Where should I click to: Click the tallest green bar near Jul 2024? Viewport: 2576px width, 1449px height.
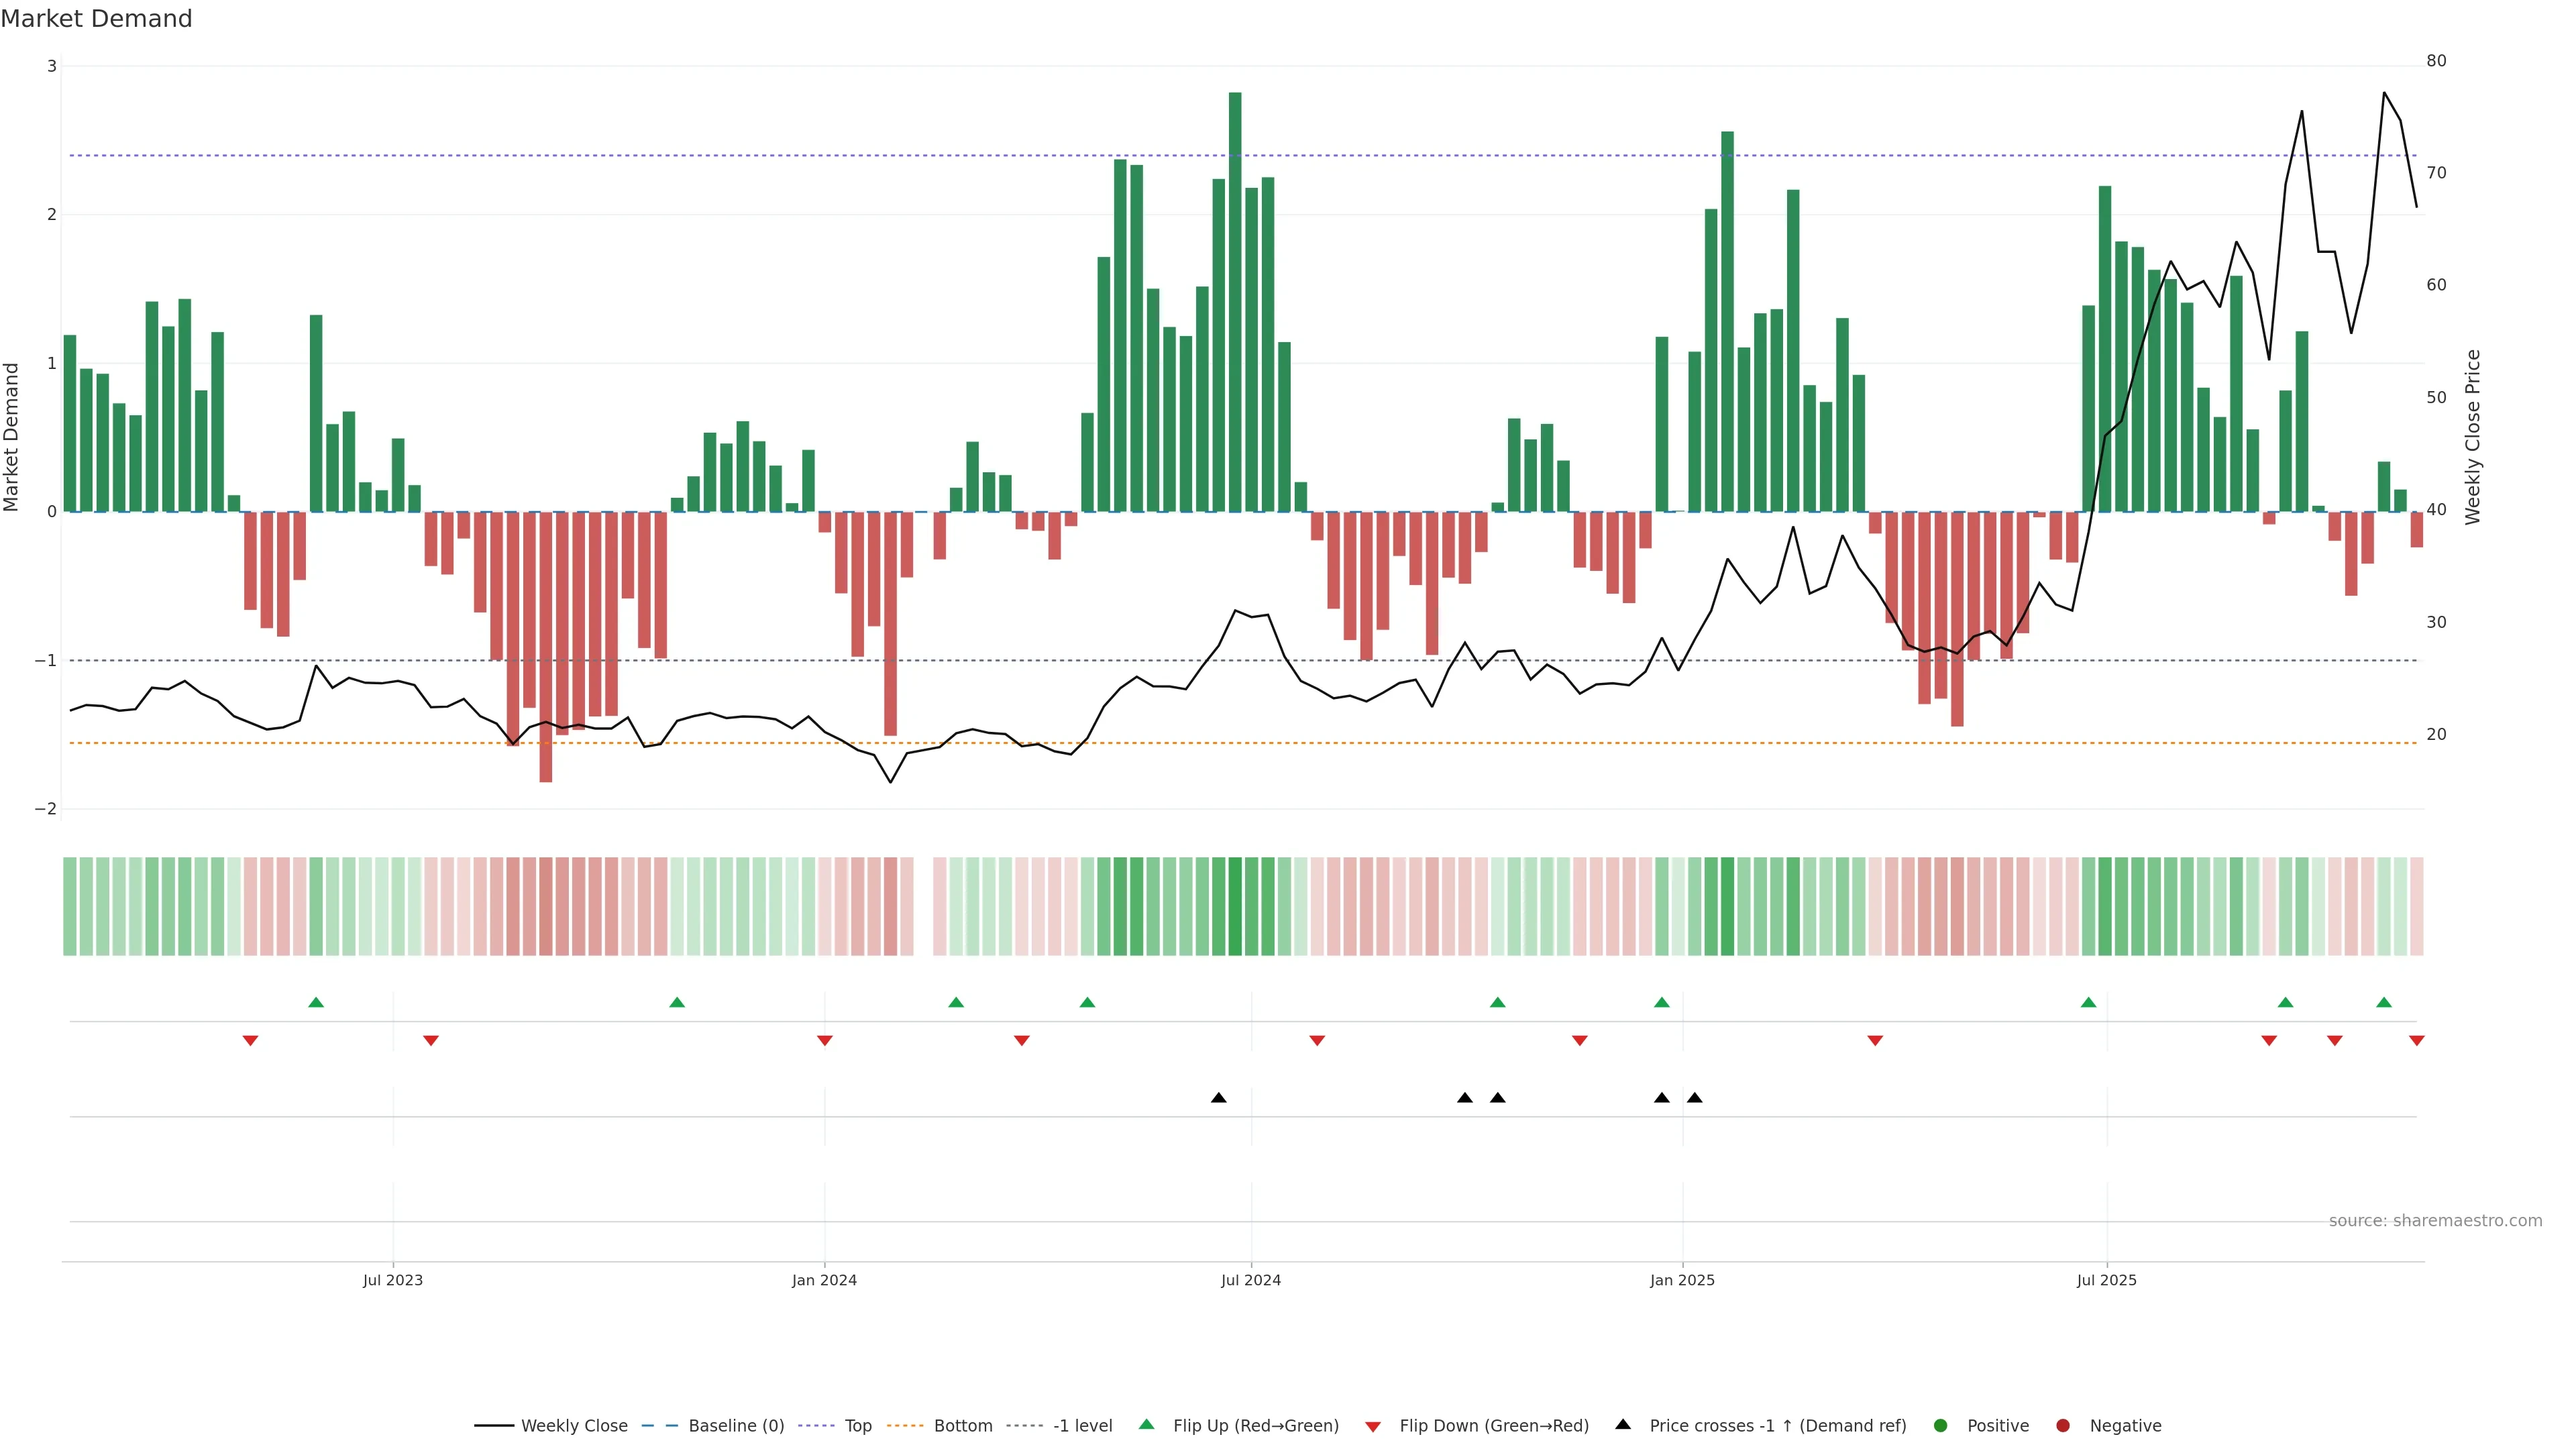(x=1235, y=300)
